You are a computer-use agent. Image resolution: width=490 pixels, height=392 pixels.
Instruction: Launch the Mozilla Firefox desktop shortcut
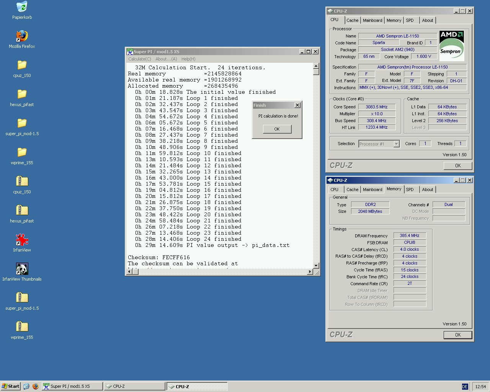22,36
